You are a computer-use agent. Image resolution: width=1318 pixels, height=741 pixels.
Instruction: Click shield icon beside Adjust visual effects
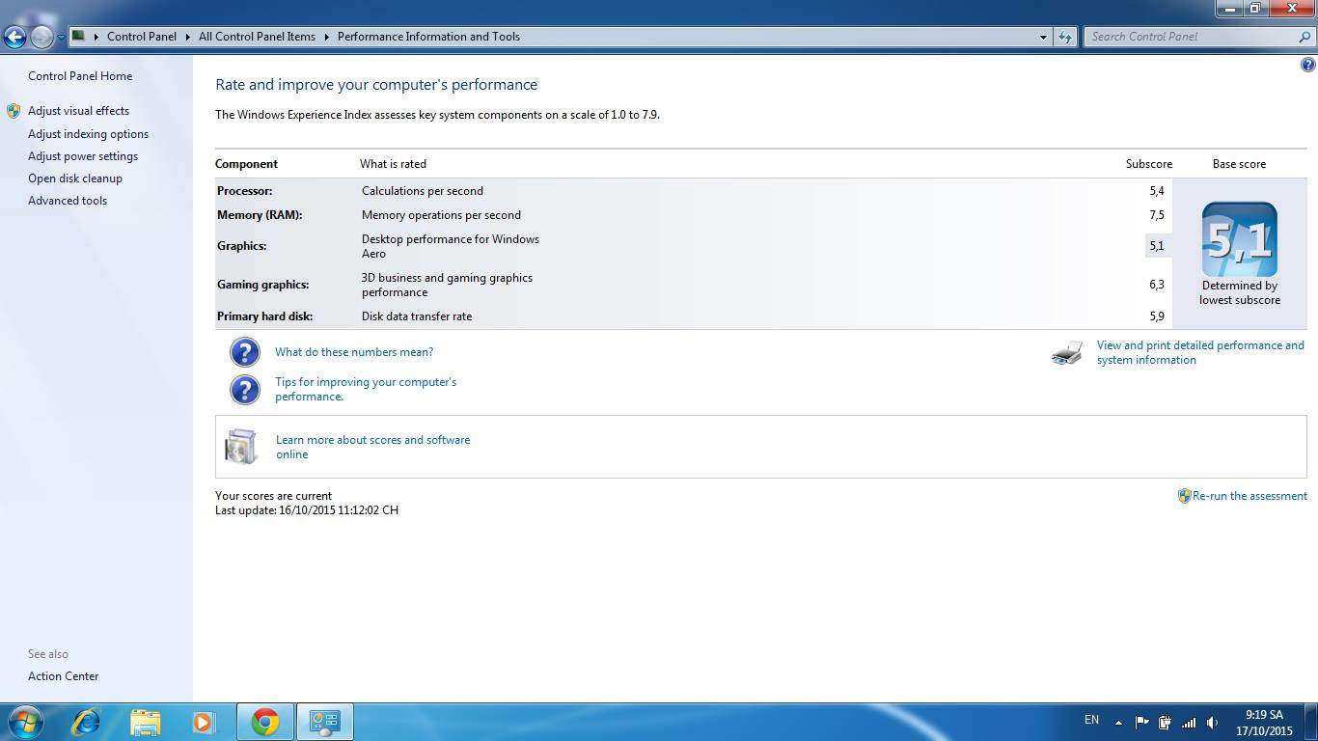pyautogui.click(x=14, y=111)
